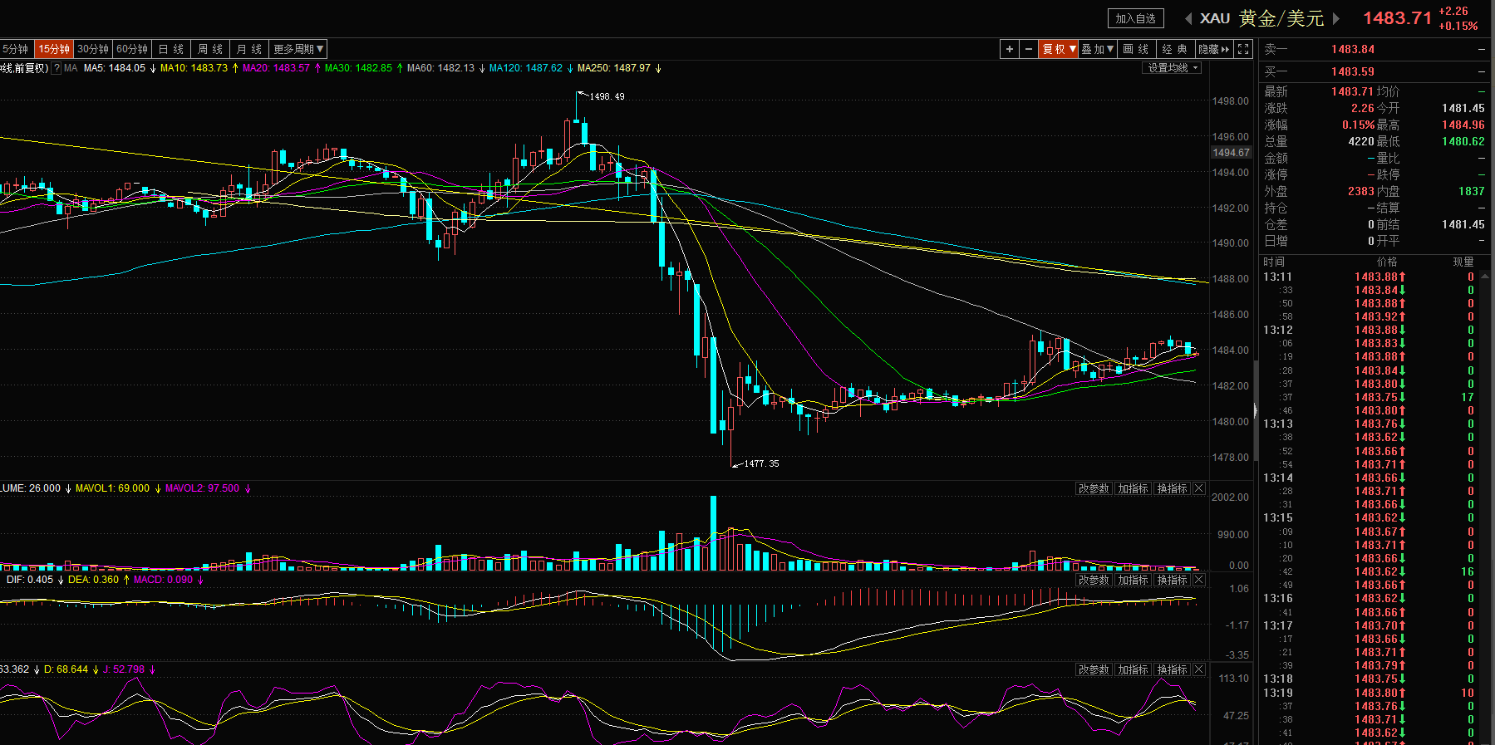Toggle 画线 drawing line mode
The image size is (1495, 745).
1135,49
